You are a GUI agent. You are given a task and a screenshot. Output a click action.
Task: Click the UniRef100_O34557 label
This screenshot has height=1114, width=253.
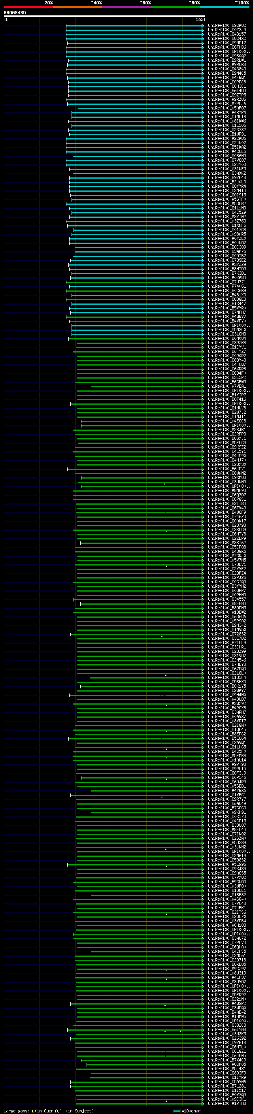point(227,599)
